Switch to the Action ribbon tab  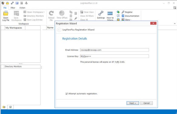point(22,8)
